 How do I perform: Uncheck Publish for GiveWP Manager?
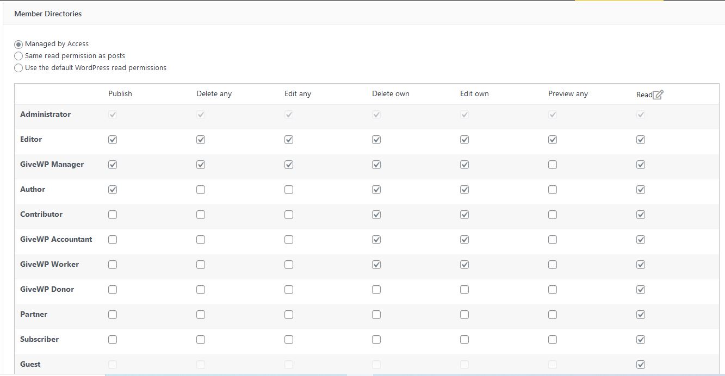click(113, 165)
